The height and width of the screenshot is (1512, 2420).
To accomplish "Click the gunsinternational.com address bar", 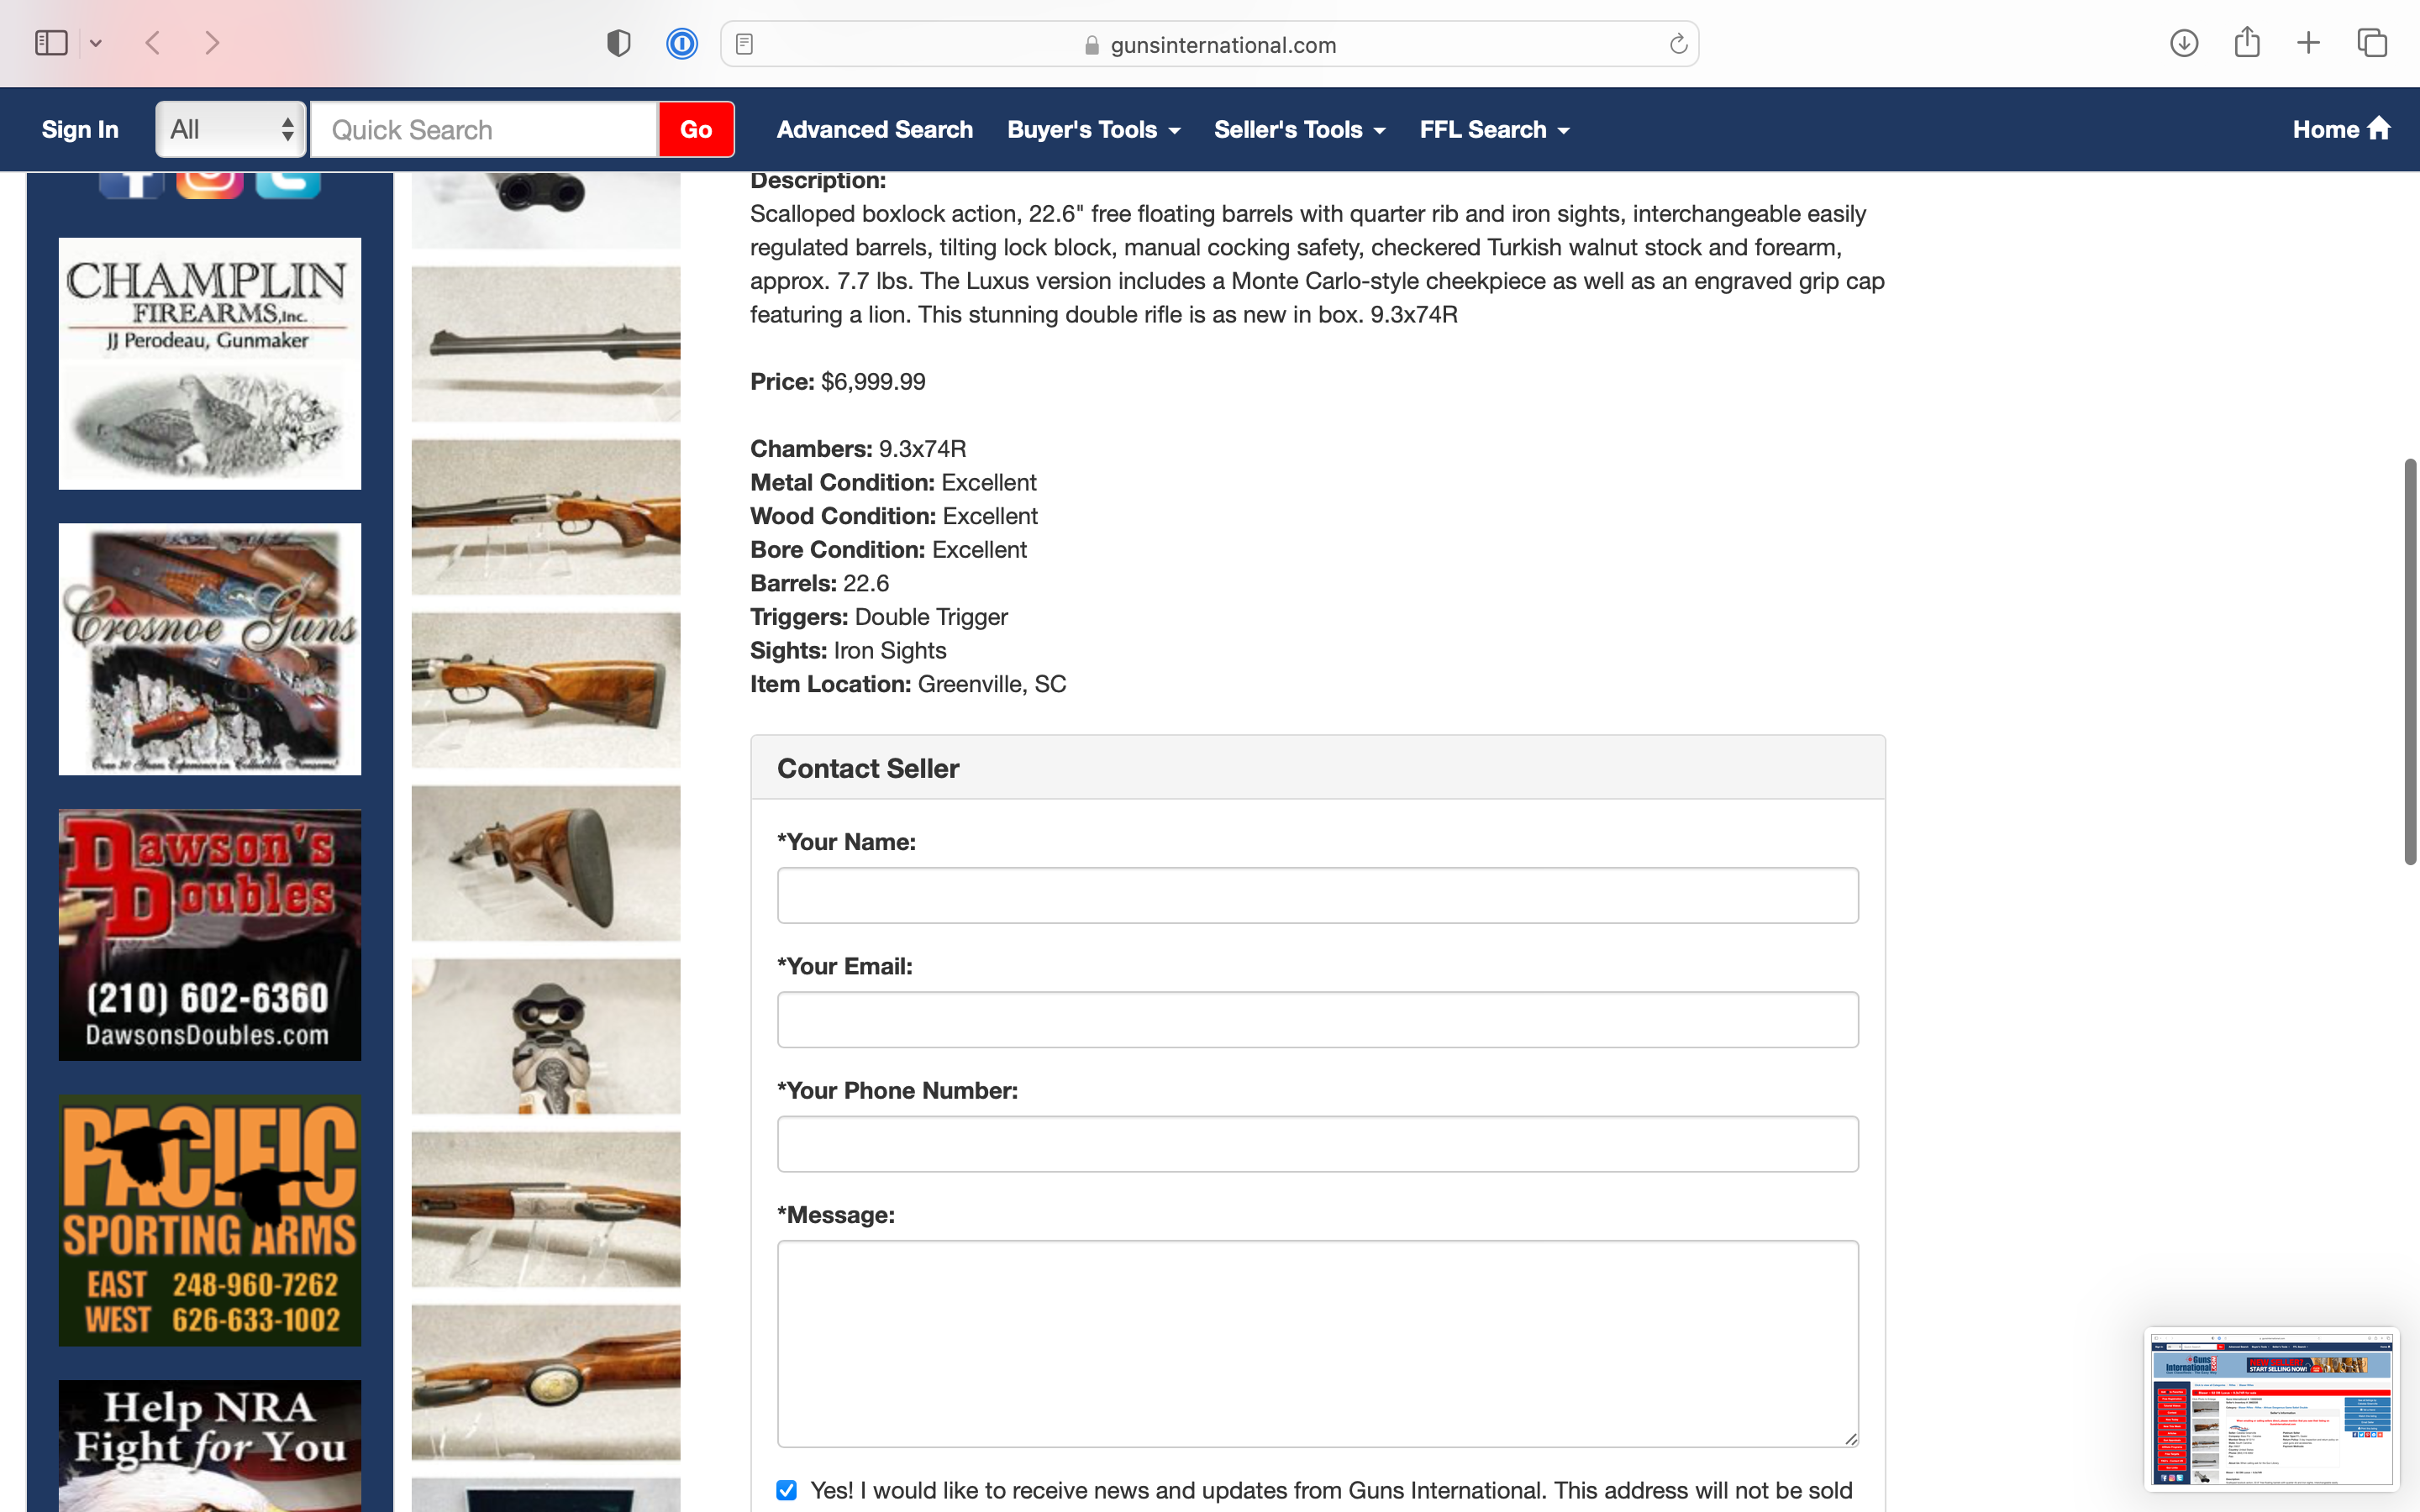I will 1209,44.
